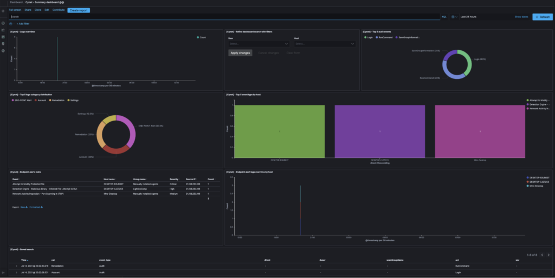The height and width of the screenshot is (278, 555).
Task: Toggle Account legend item in category distribution
Action: tap(40, 100)
